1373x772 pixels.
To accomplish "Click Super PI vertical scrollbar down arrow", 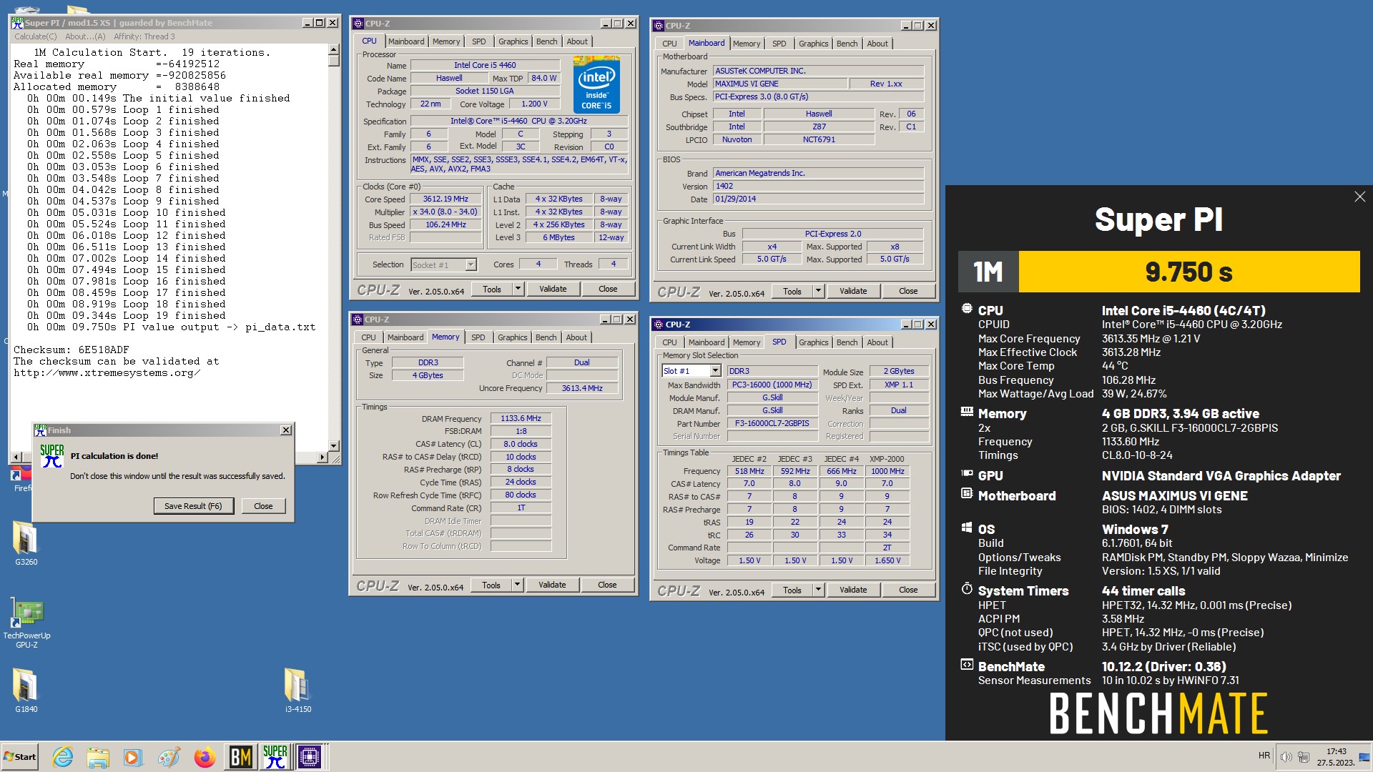I will 333,445.
